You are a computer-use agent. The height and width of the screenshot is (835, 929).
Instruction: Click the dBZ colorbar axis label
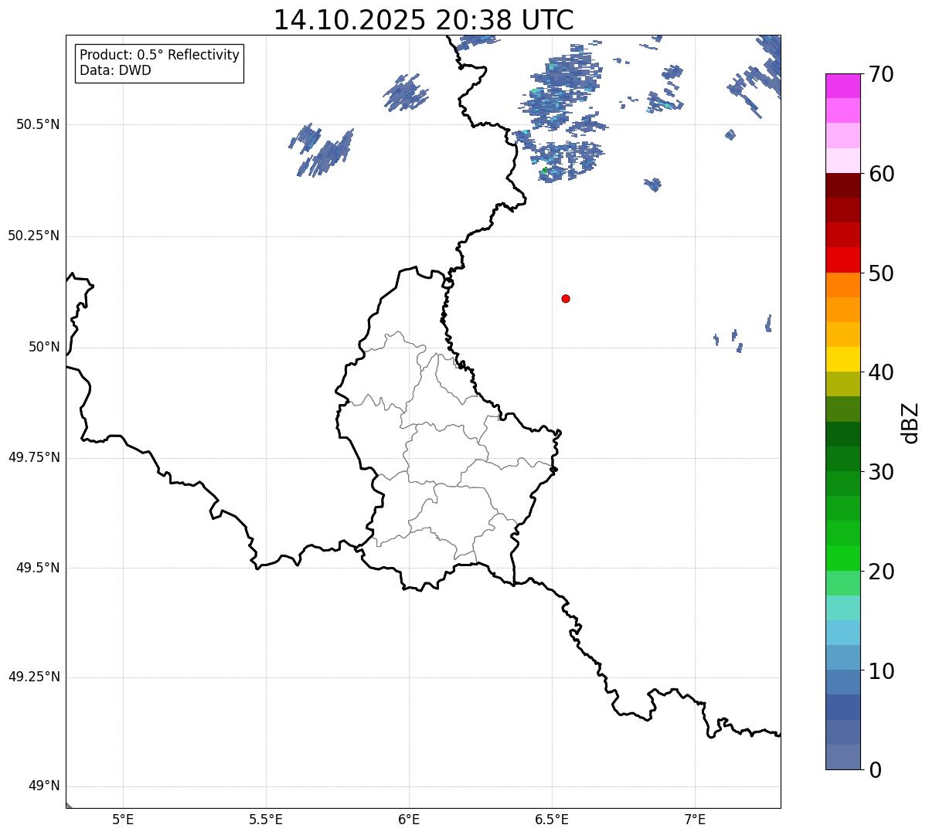[910, 423]
